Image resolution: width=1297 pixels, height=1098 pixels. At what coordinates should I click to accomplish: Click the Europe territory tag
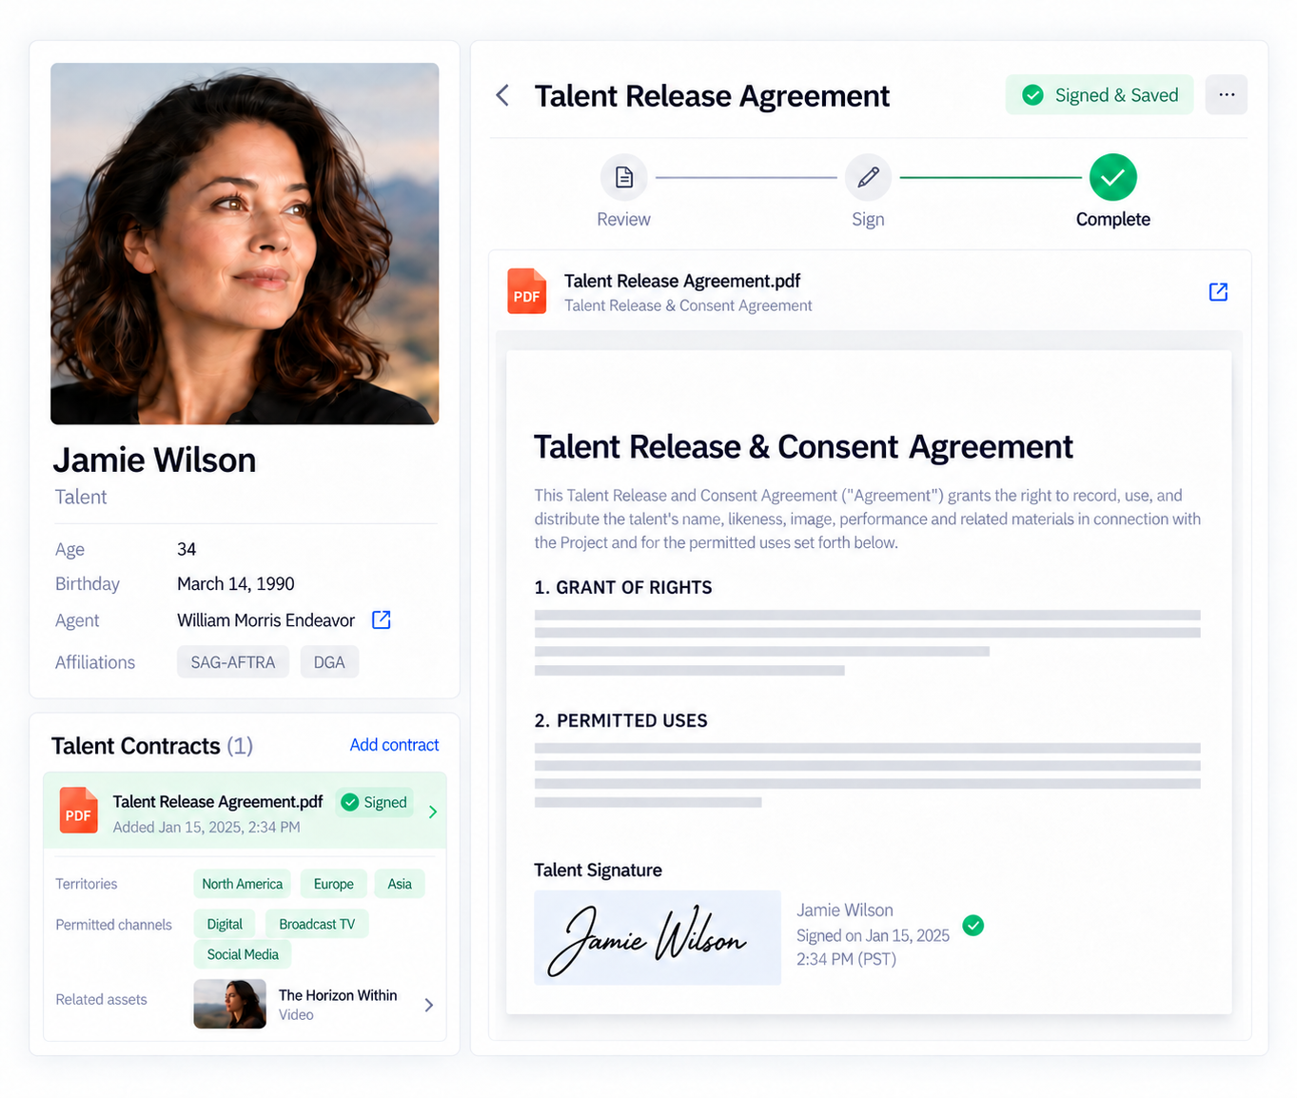coord(333,884)
